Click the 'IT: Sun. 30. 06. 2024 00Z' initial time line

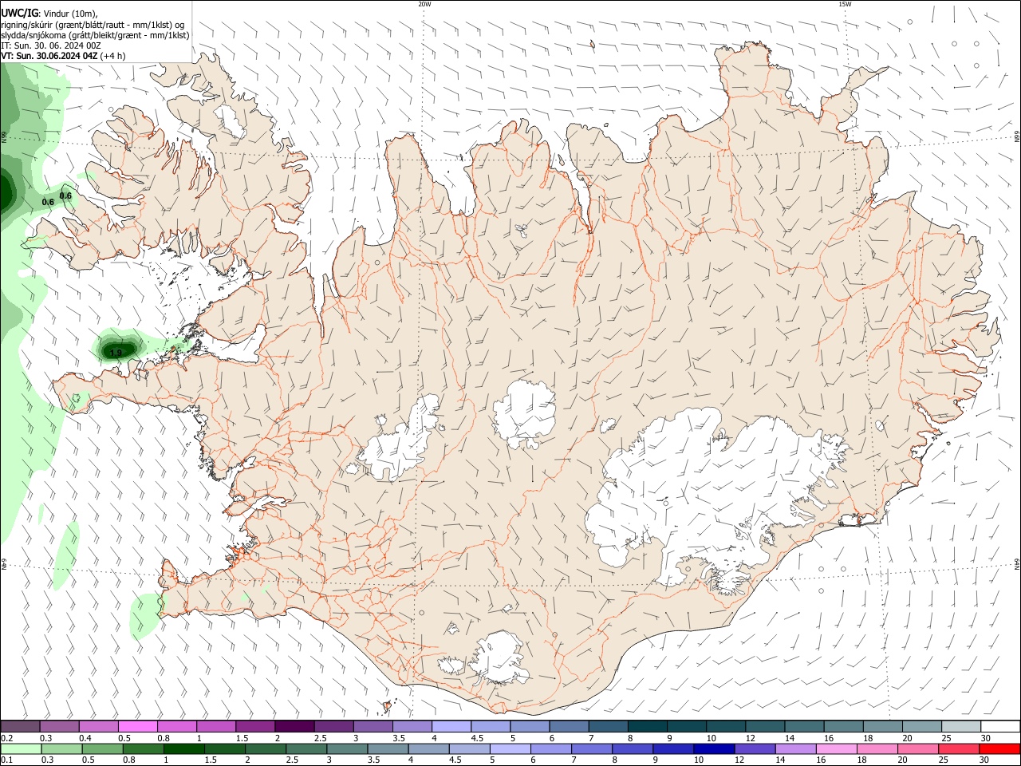[51, 45]
